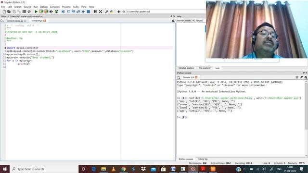Maximize the current pane
The height and width of the screenshot is (173, 308).
95,12
